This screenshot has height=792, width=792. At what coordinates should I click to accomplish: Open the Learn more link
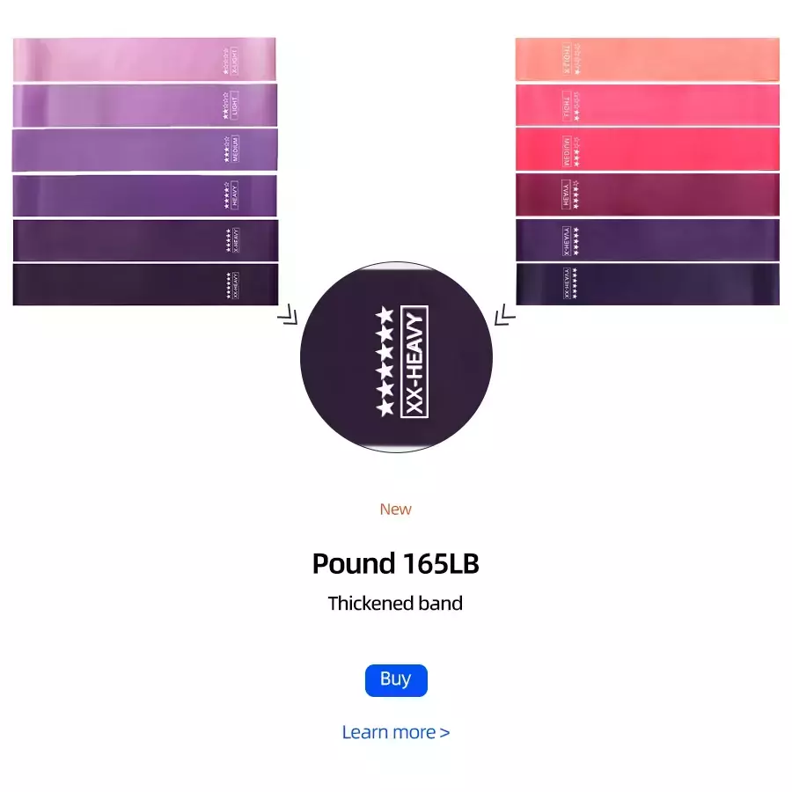coord(395,732)
